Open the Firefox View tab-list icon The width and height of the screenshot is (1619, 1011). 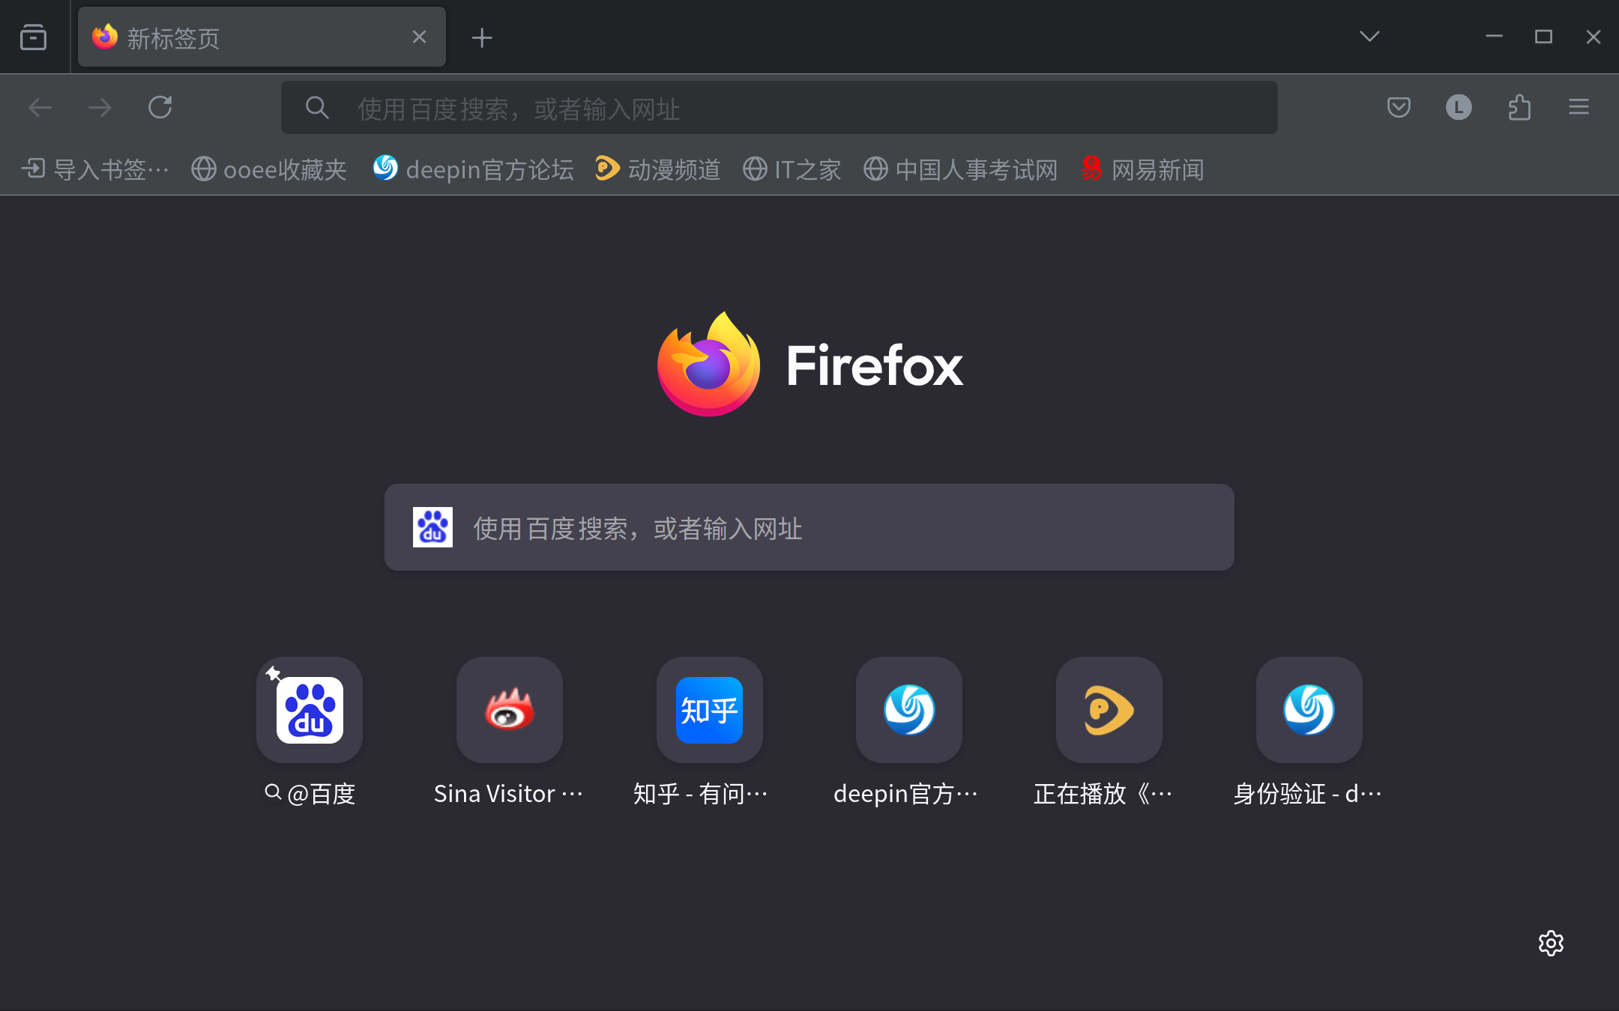coord(33,37)
